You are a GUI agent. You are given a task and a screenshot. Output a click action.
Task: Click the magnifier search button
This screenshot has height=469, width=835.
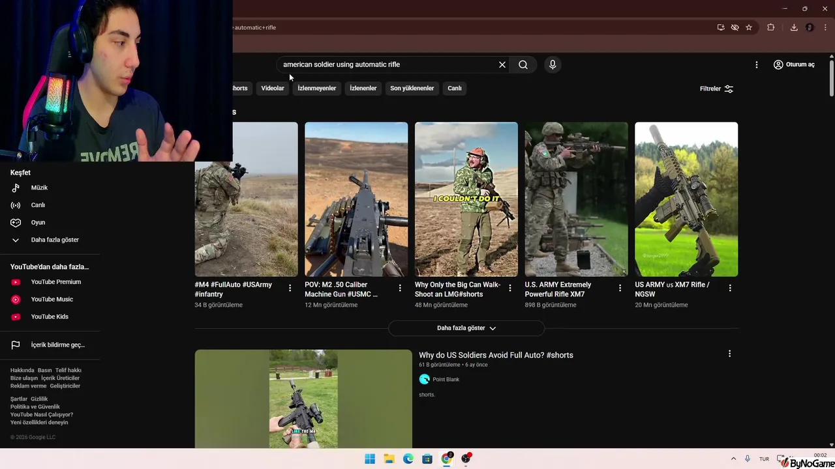click(x=523, y=64)
